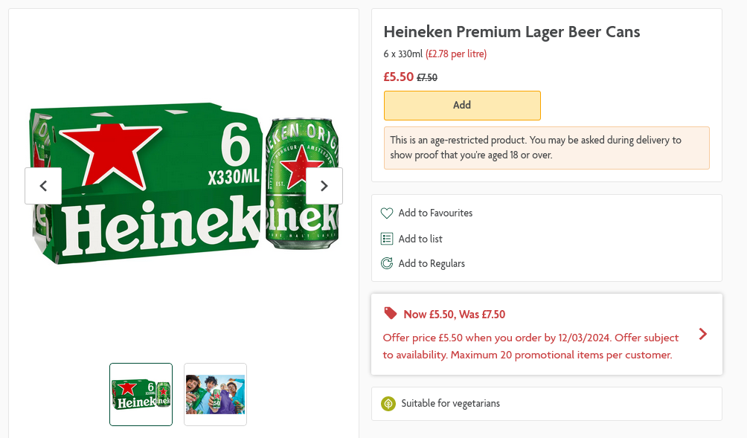
Task: Select the Suitable for vegetarians badge icon
Action: [x=388, y=404]
